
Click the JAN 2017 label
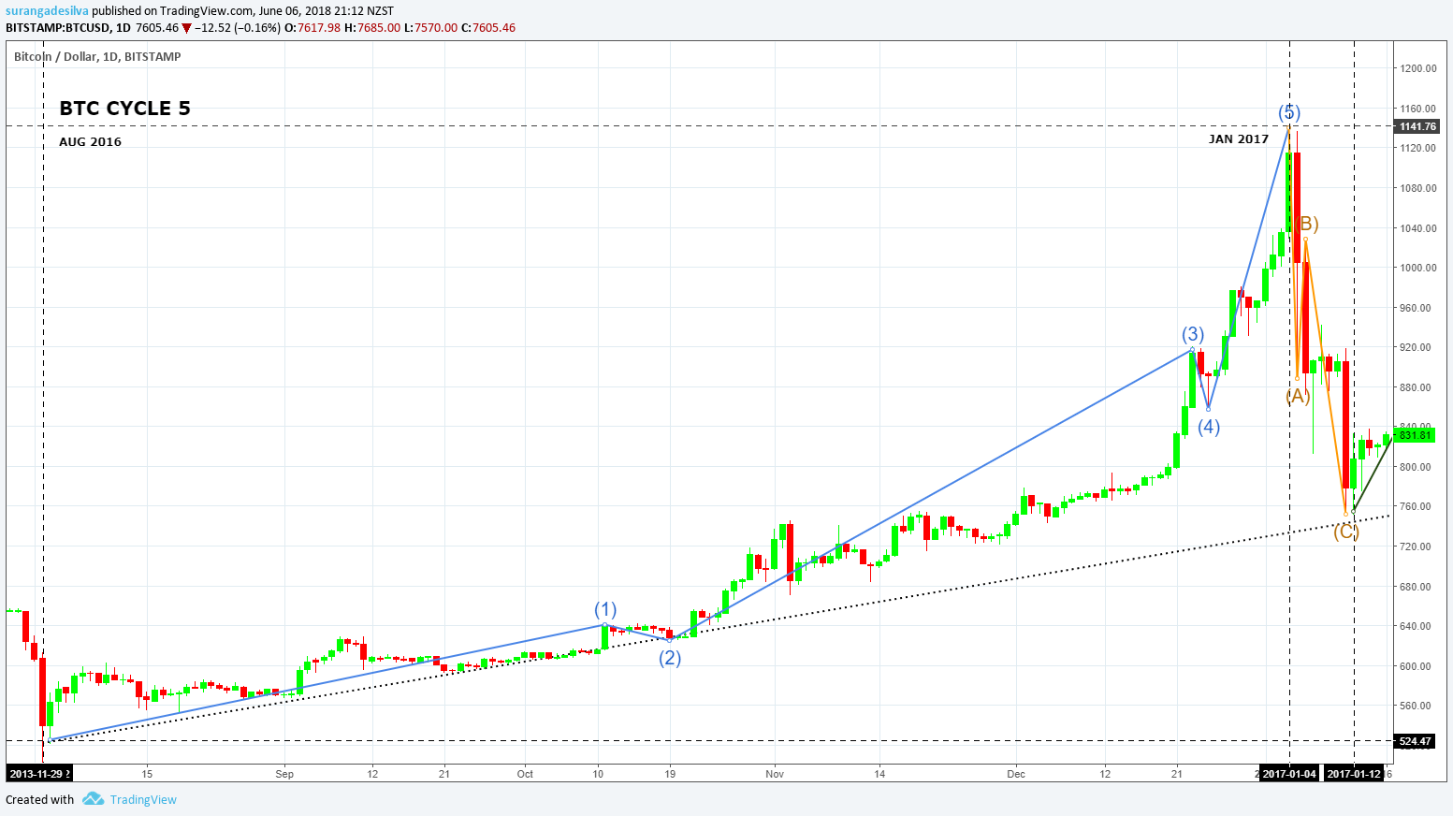tap(1239, 139)
